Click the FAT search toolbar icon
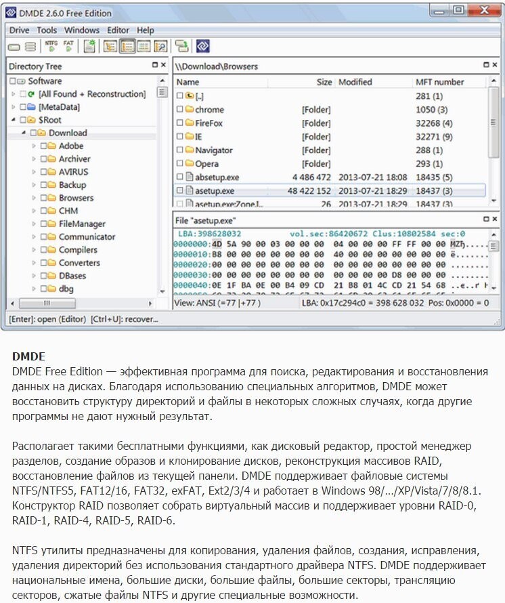The width and height of the screenshot is (505, 603). pyautogui.click(x=68, y=46)
